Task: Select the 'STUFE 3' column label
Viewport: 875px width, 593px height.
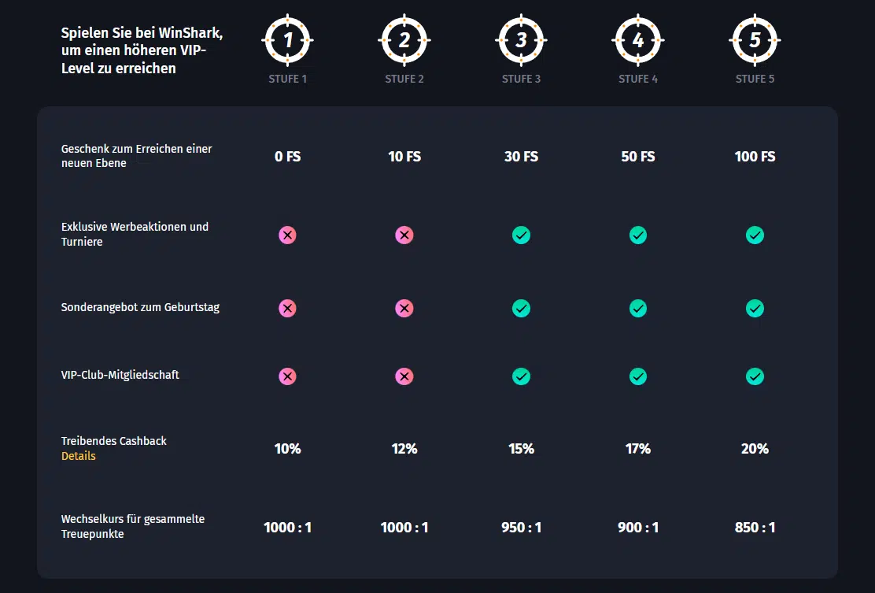Action: 521,79
